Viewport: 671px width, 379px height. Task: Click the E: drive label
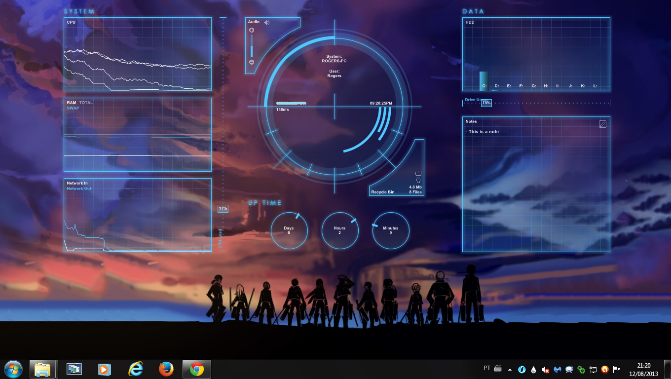click(509, 86)
